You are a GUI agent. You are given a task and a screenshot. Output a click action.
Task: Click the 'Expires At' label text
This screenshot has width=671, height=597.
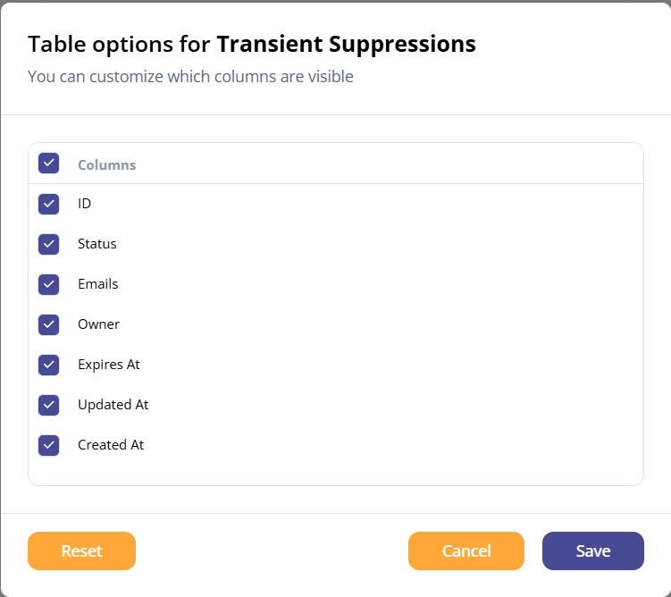109,365
